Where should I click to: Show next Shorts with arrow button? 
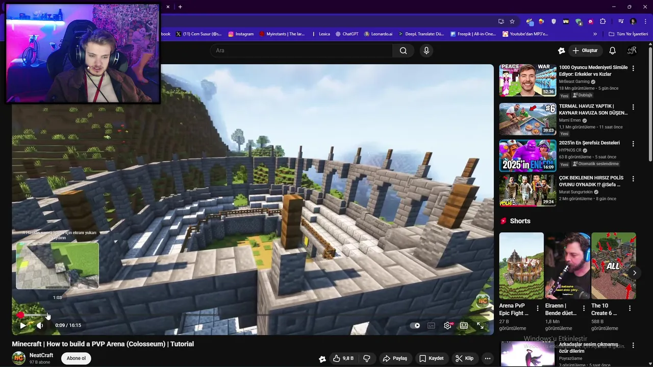[x=634, y=273]
